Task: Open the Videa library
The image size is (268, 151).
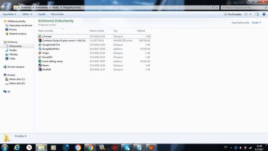Action: pos(12,59)
